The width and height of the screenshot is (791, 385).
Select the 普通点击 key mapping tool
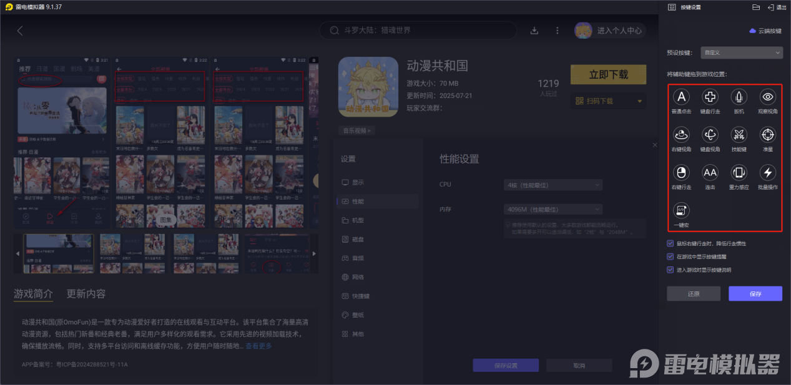coord(680,97)
